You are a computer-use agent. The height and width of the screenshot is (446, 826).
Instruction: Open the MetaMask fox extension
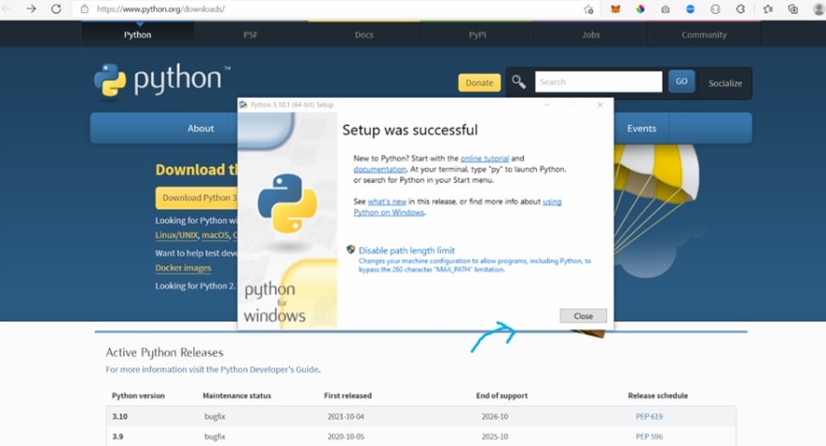tap(616, 9)
